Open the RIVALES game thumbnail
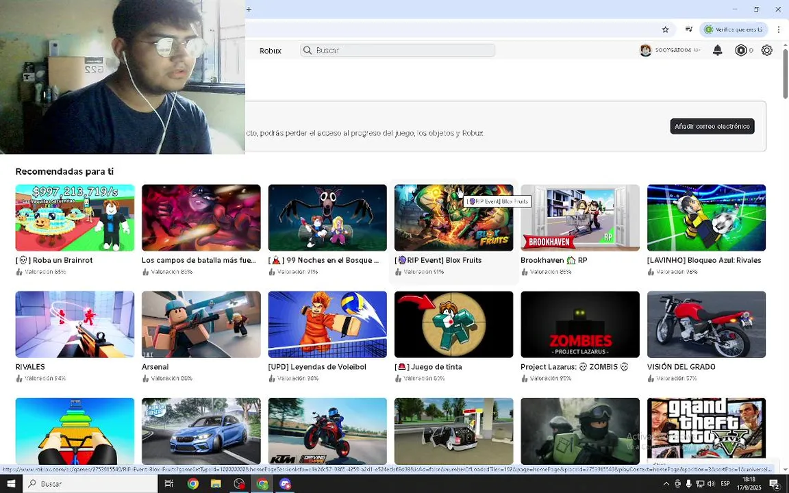 (x=75, y=325)
